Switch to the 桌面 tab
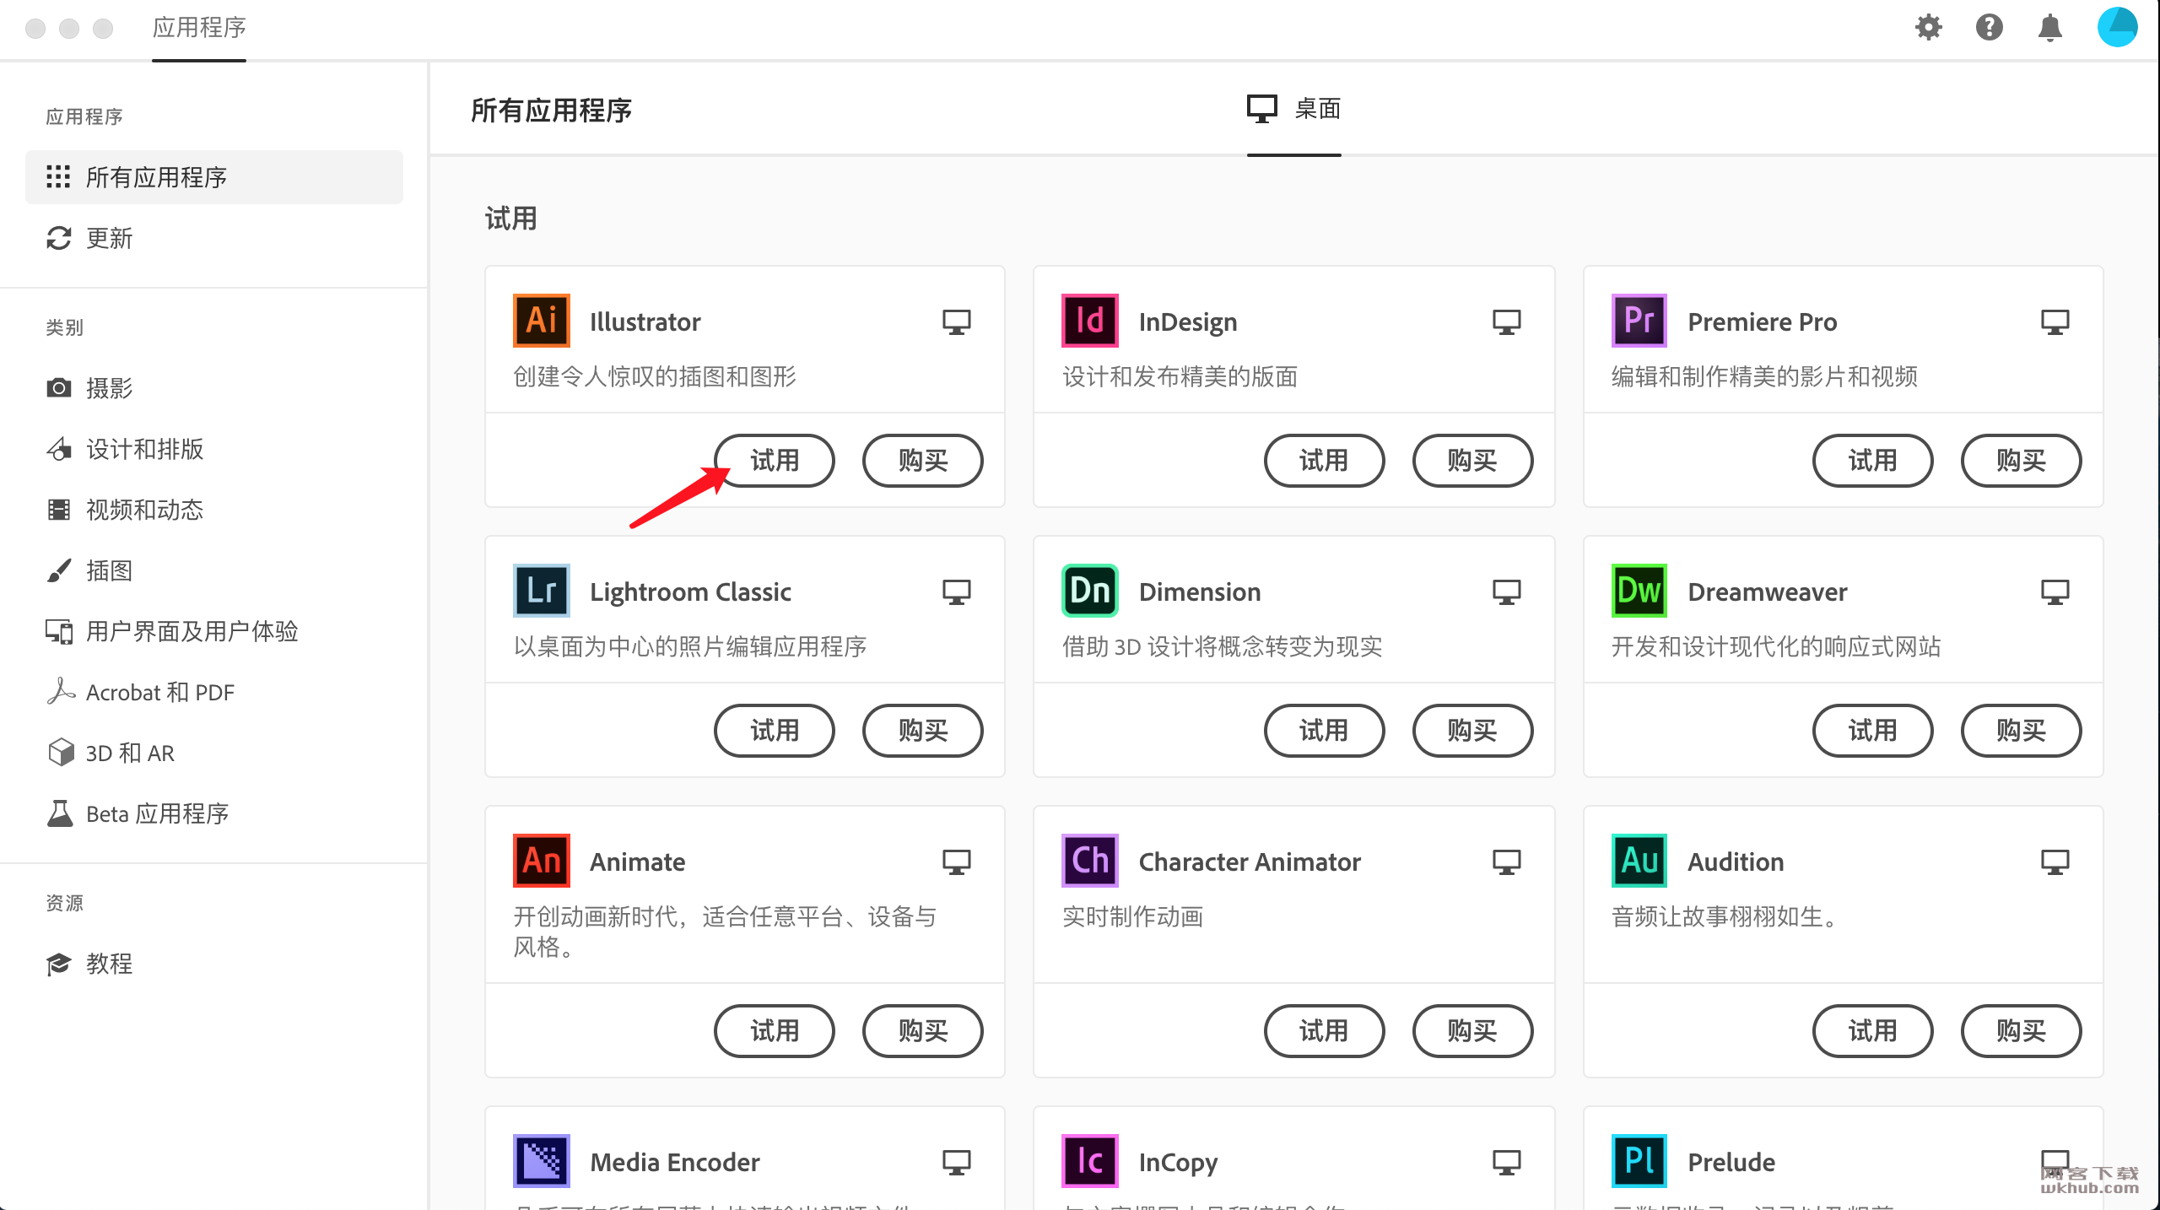The width and height of the screenshot is (2160, 1210). tap(1293, 110)
